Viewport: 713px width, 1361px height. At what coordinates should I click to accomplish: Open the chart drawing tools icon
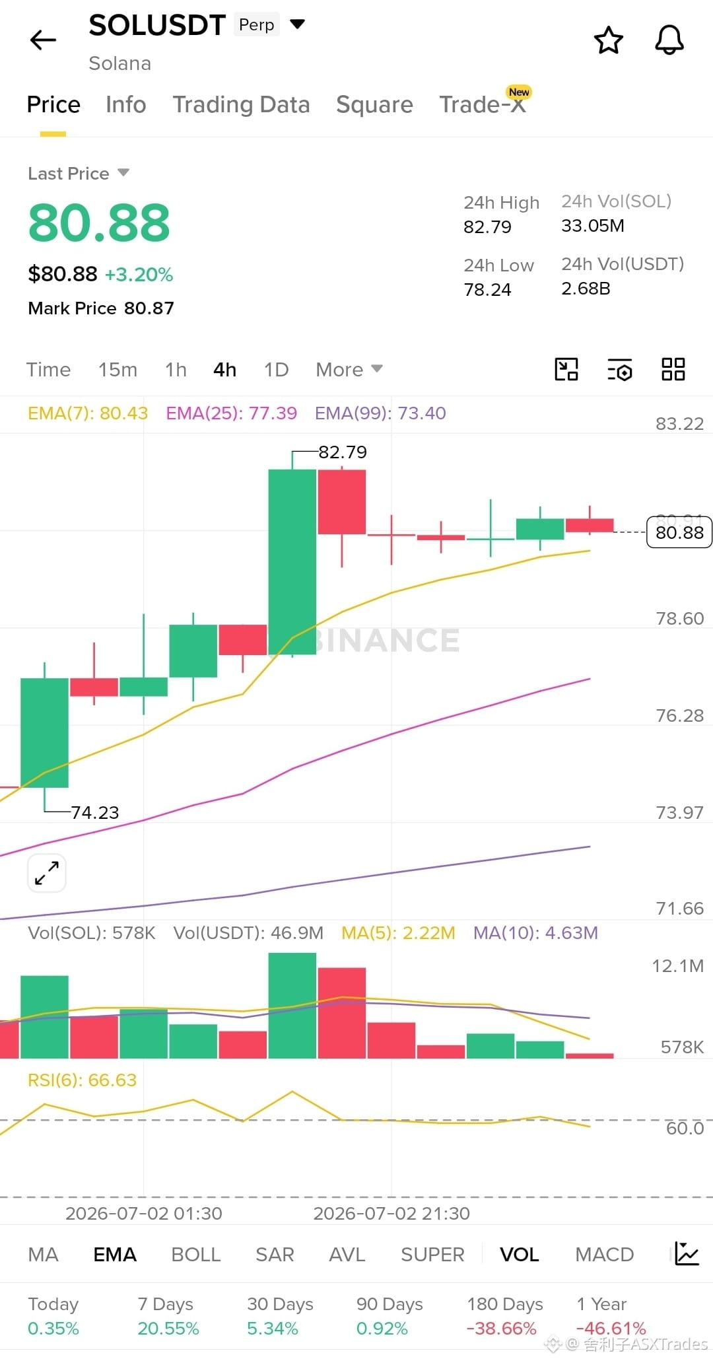tap(566, 369)
